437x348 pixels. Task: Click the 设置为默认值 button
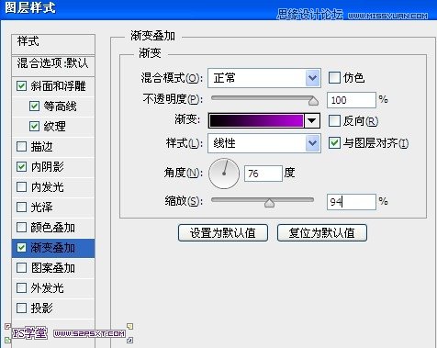tap(223, 233)
